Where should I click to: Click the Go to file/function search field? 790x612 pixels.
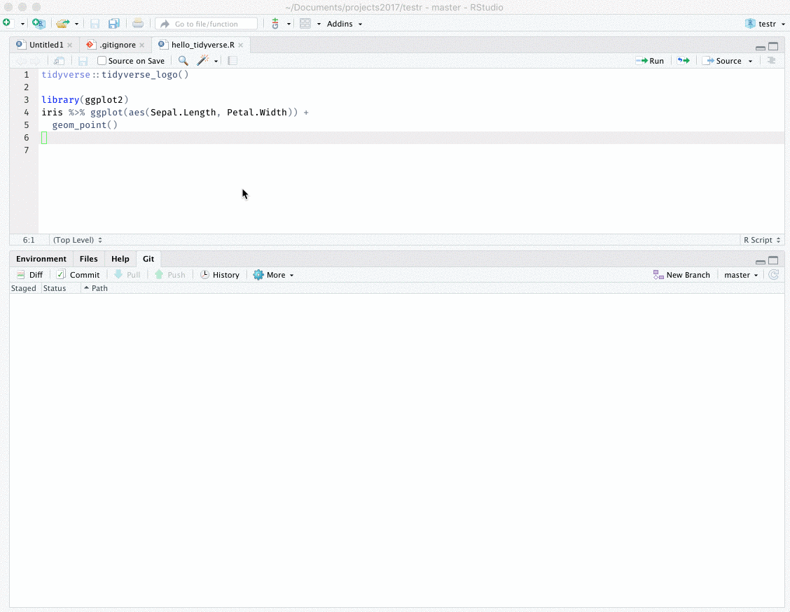[207, 23]
